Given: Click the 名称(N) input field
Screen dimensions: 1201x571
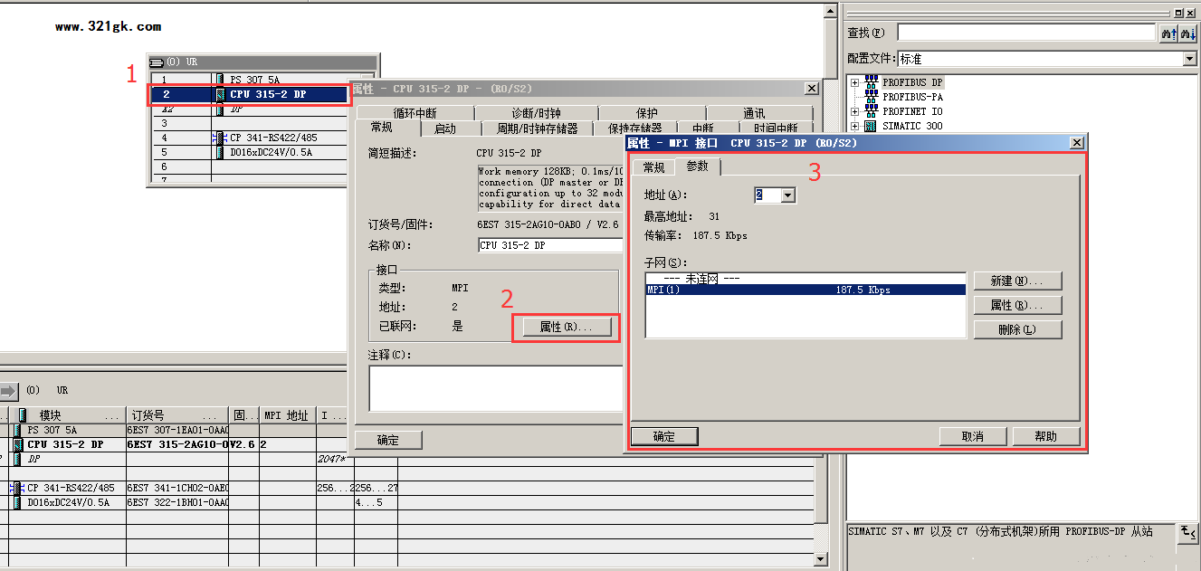Looking at the screenshot, I should 550,245.
